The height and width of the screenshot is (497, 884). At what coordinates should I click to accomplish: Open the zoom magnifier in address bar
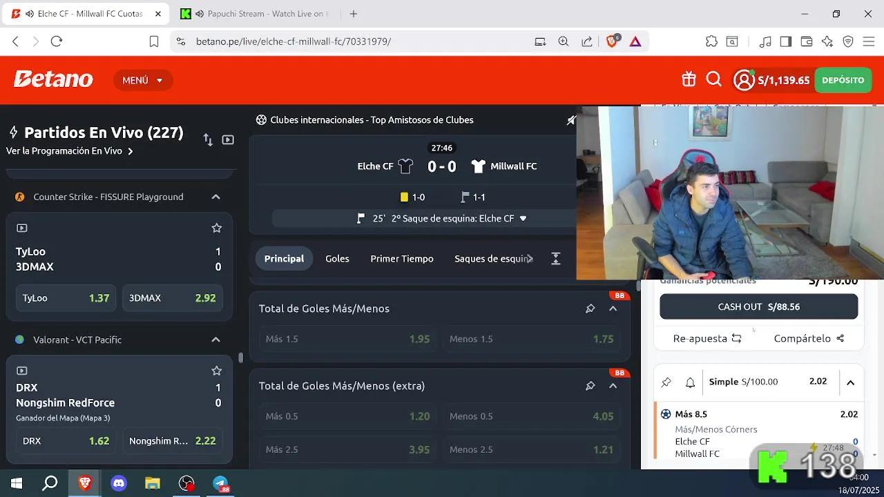click(x=564, y=41)
